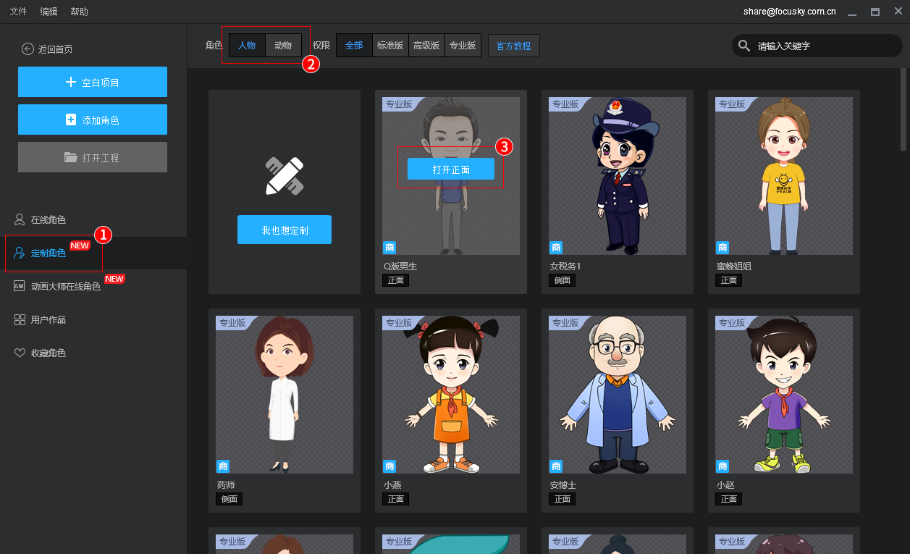
Task: Click the keyword search input field
Action: 825,46
